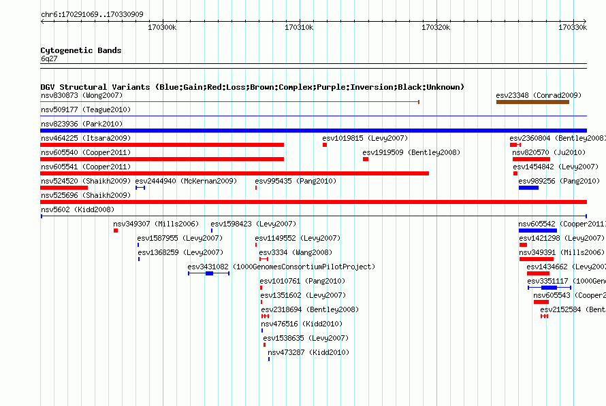Click nsv509177 (Teague2010) label
The width and height of the screenshot is (606, 406).
86,109
